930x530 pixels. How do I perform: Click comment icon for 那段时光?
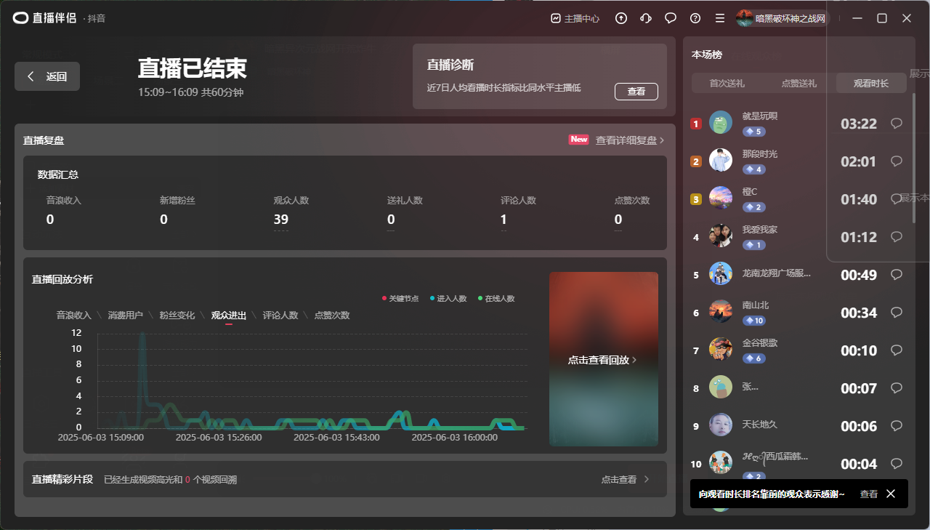897,161
